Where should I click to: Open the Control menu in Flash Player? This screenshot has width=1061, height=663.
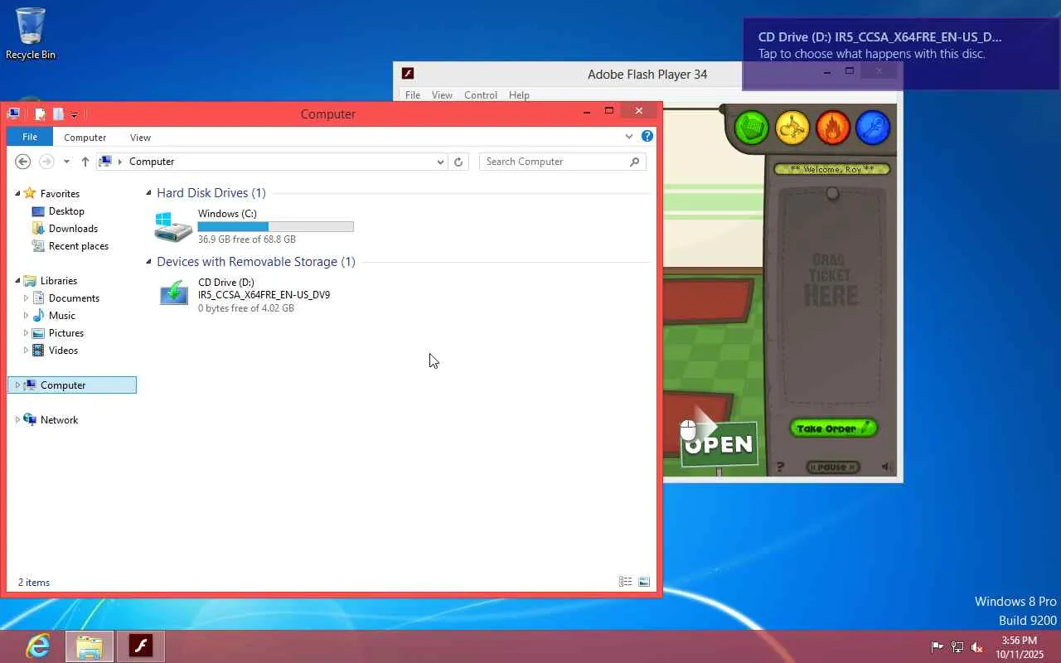tap(481, 95)
